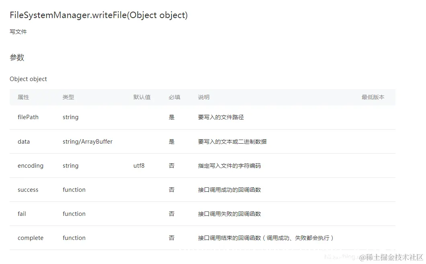Click the function type in fail row
This screenshot has width=426, height=264.
[x=74, y=214]
